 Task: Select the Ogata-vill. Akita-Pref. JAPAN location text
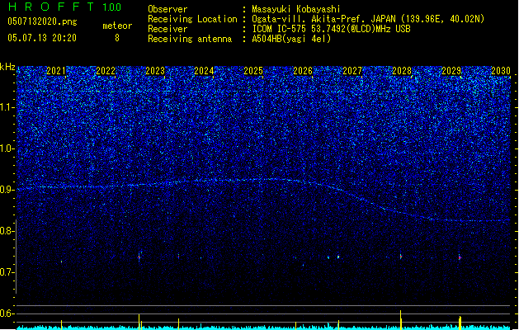(x=368, y=19)
